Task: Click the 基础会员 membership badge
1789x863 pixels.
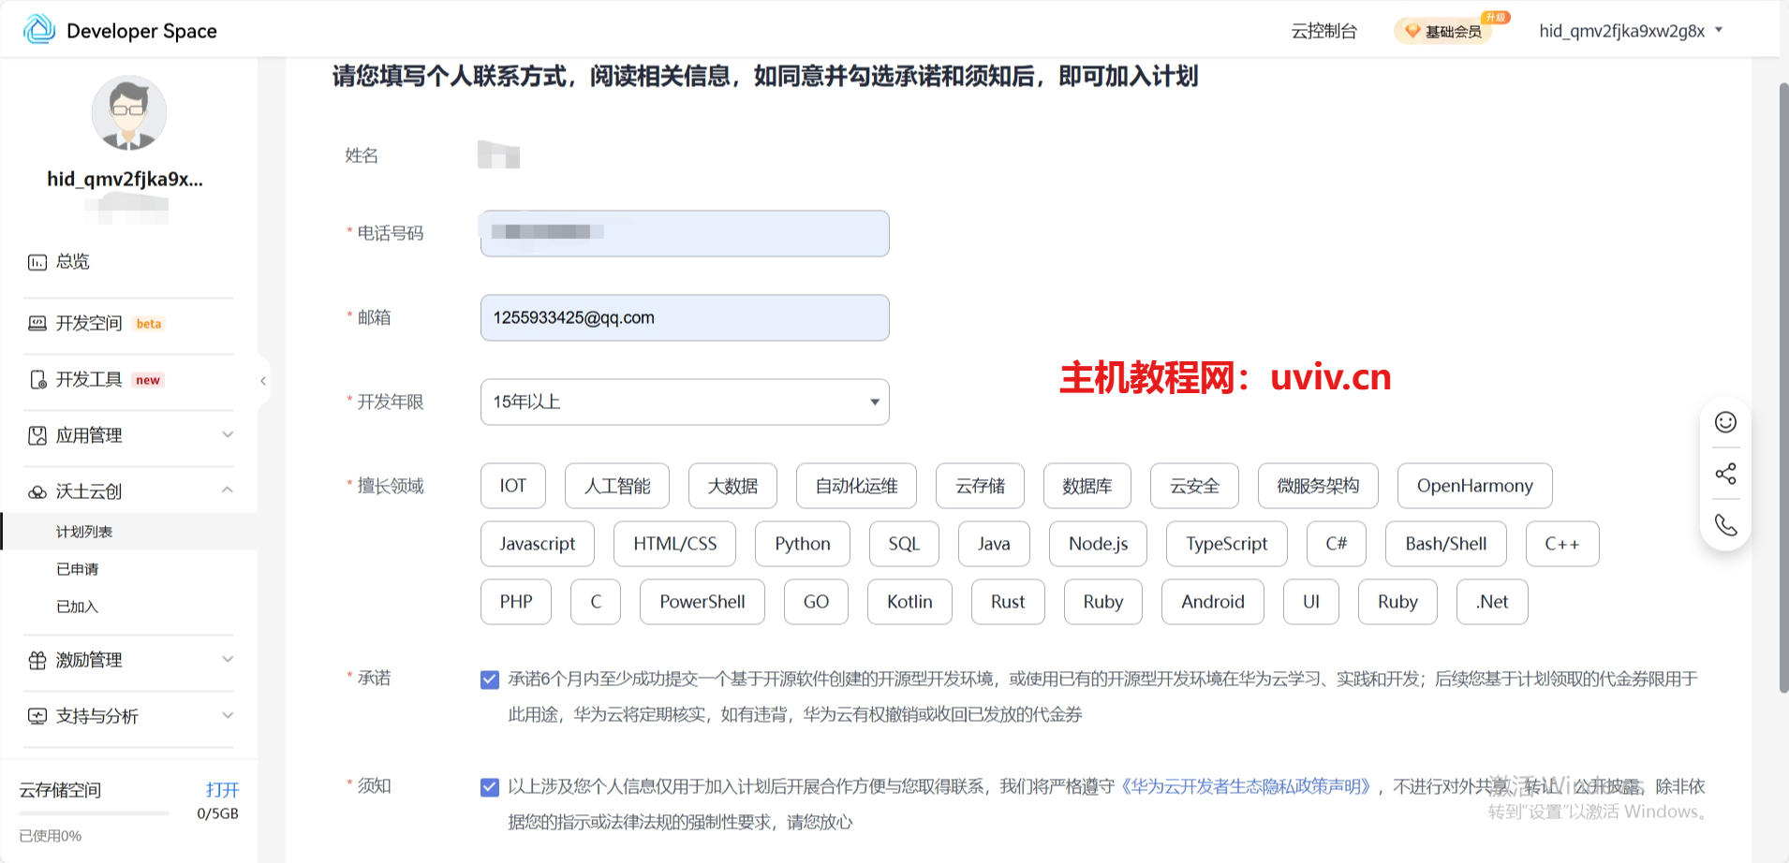Action: click(x=1444, y=31)
